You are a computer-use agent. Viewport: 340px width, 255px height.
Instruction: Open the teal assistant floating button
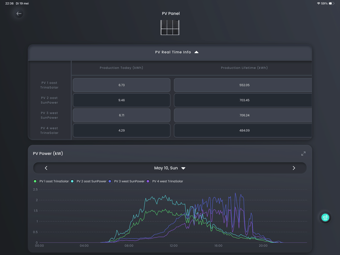(x=325, y=217)
